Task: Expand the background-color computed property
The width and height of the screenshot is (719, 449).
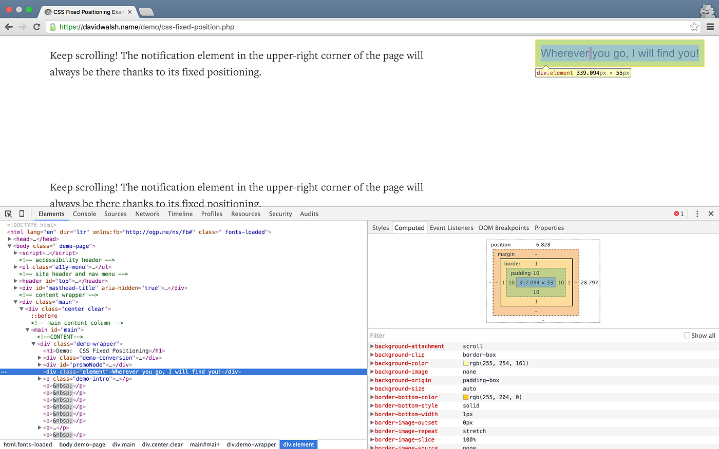Action: pyautogui.click(x=372, y=363)
